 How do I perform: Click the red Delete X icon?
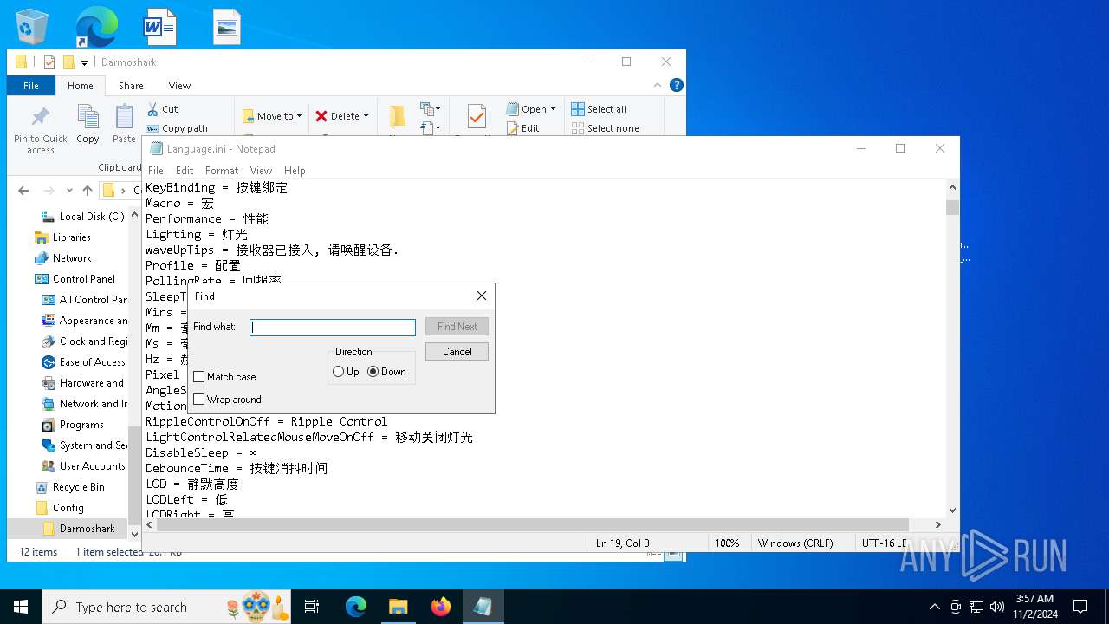tap(321, 116)
